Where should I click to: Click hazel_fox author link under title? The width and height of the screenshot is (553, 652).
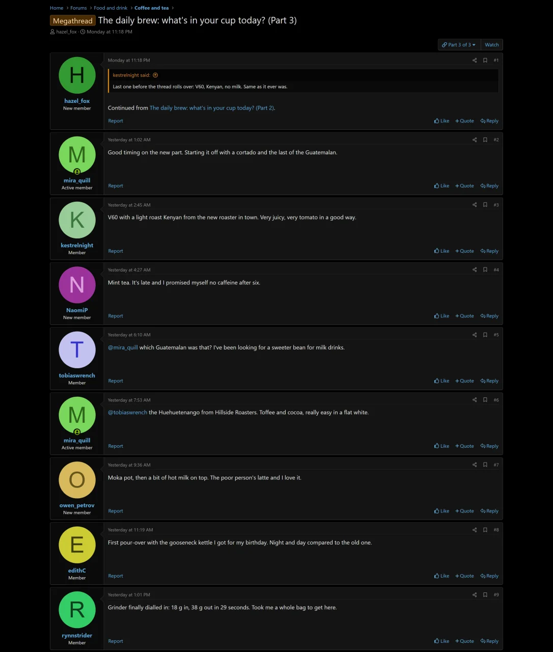(66, 32)
